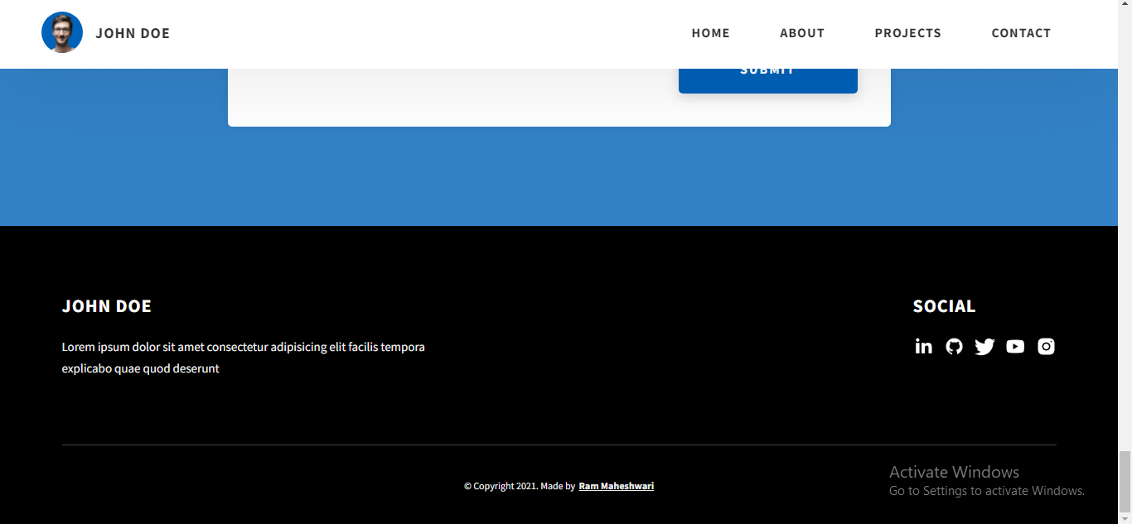1132x524 pixels.
Task: Open the YouTube channel icon
Action: click(x=1015, y=347)
